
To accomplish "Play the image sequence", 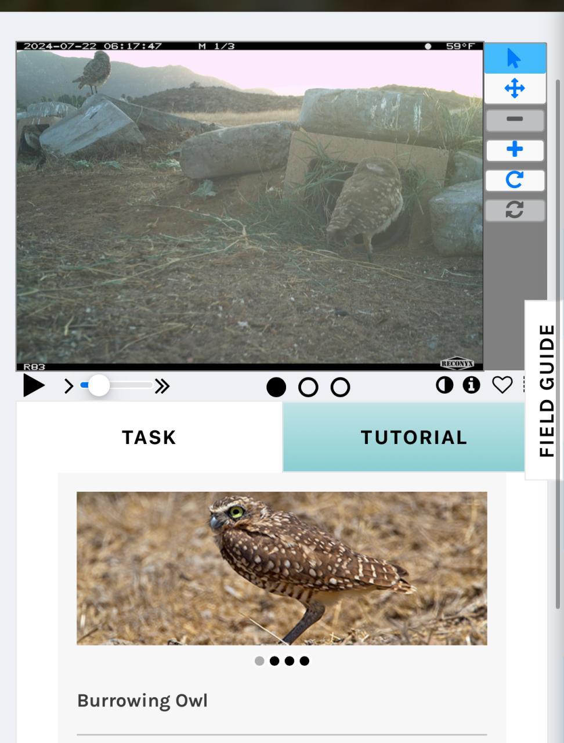I will pos(34,385).
